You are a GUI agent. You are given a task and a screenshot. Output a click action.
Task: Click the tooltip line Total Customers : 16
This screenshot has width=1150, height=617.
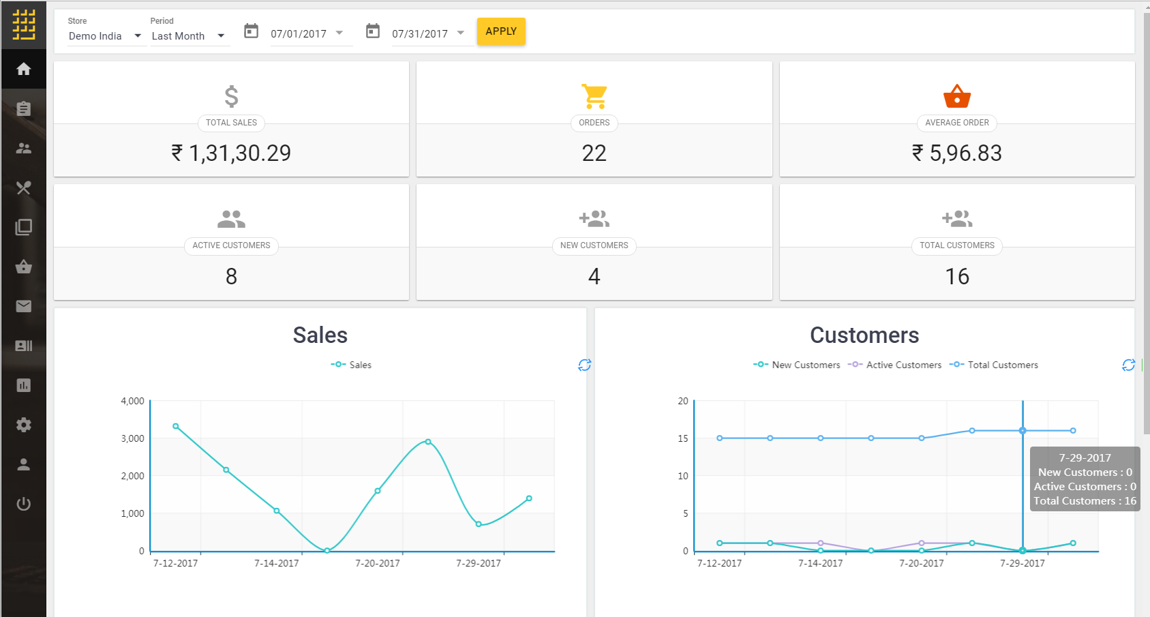pyautogui.click(x=1085, y=500)
